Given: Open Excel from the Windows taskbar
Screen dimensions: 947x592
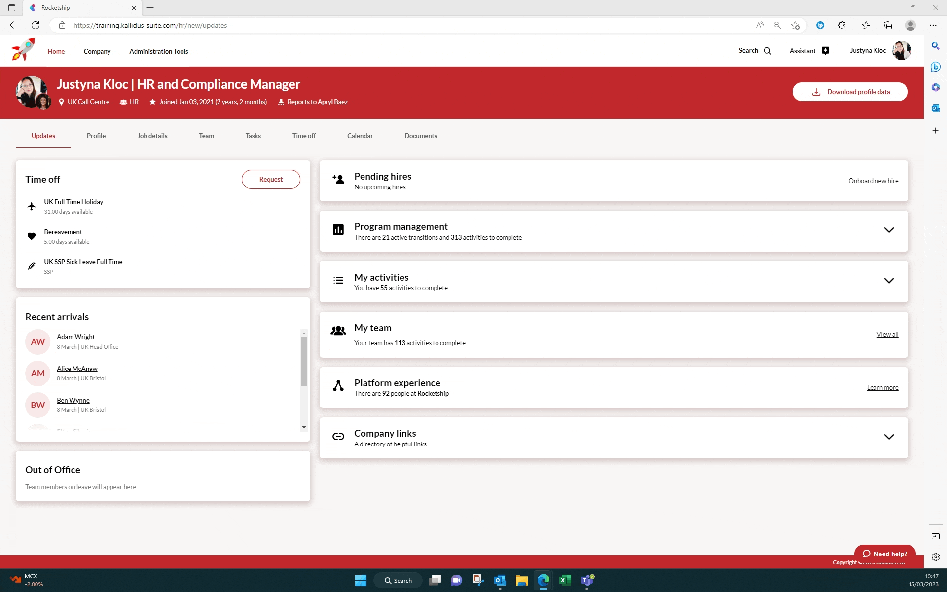Looking at the screenshot, I should point(565,580).
